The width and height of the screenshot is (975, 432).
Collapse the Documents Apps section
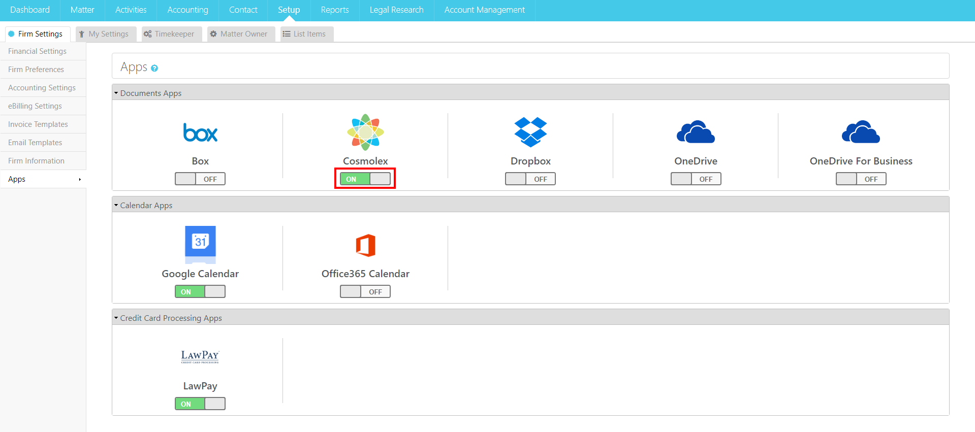point(116,93)
